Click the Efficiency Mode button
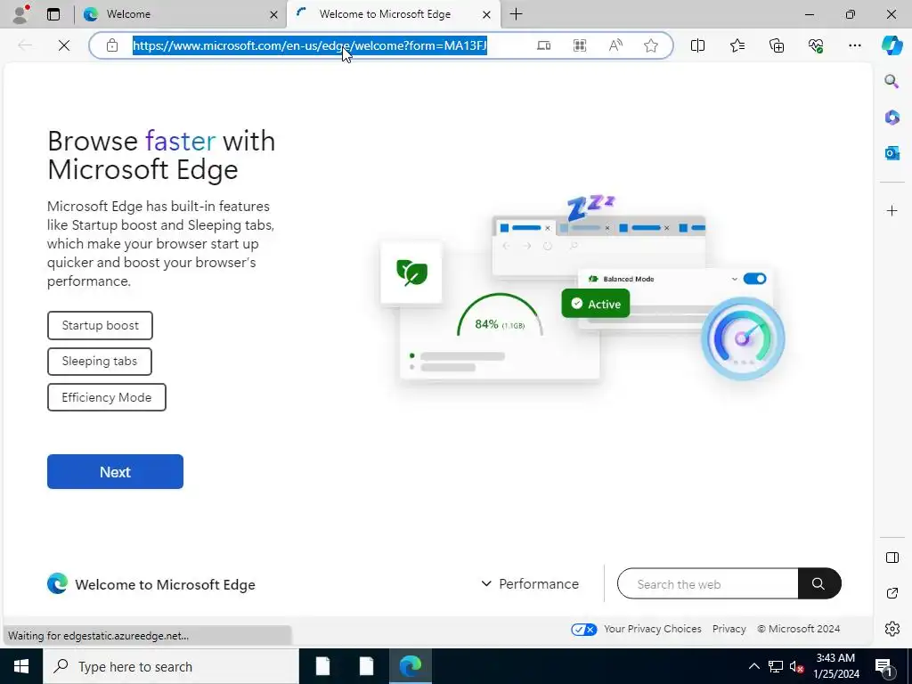912x684 pixels. pyautogui.click(x=107, y=397)
